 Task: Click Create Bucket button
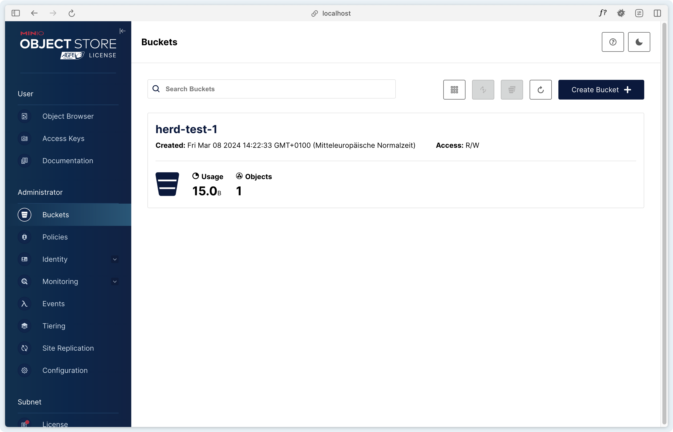click(x=601, y=89)
